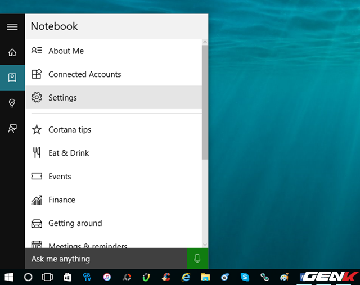Open Connected Accounts entry
Image resolution: width=360 pixels, height=285 pixels.
pos(114,74)
